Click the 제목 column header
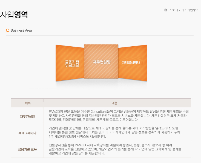Image resolution: width=201 pixels, height=163 pixels. click(28, 103)
